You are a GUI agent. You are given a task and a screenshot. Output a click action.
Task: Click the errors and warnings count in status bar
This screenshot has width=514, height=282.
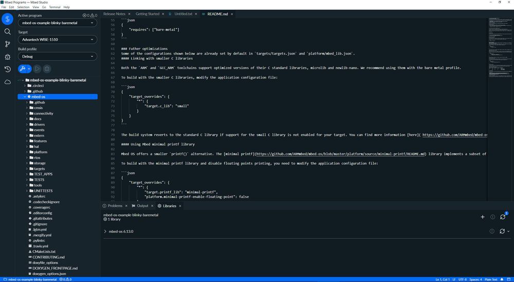click(65, 279)
